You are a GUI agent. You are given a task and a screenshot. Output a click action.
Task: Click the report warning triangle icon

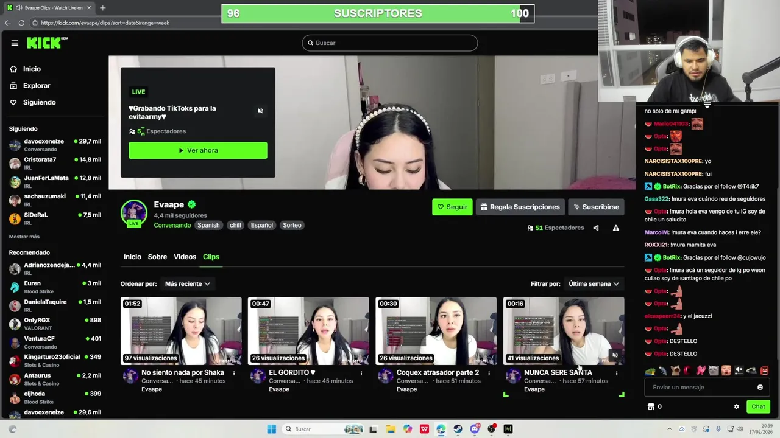[616, 228]
